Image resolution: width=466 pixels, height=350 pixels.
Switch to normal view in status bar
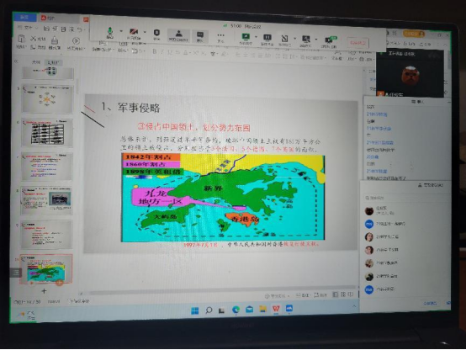(x=335, y=294)
